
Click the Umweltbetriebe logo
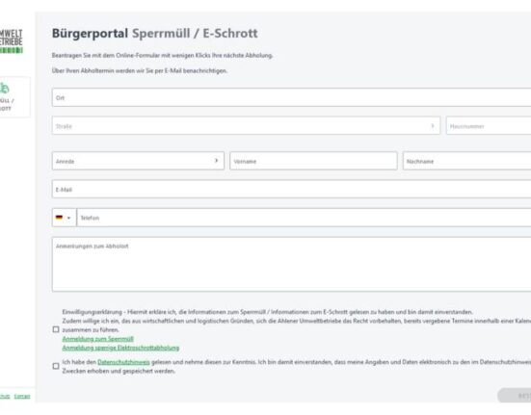pyautogui.click(x=12, y=41)
